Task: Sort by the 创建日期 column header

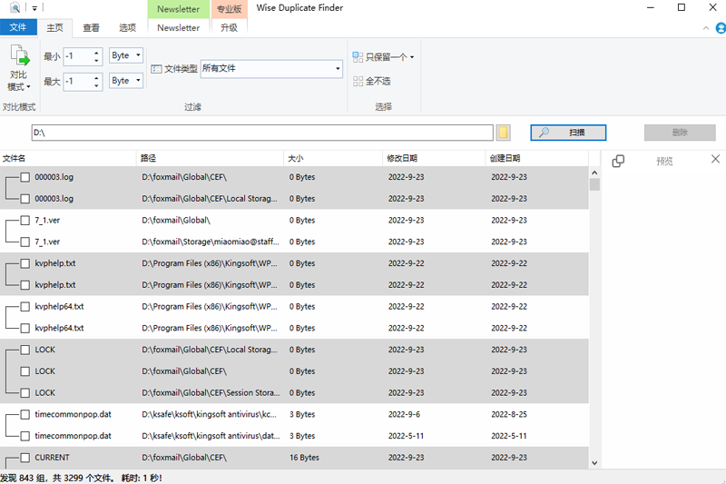Action: [x=537, y=158]
